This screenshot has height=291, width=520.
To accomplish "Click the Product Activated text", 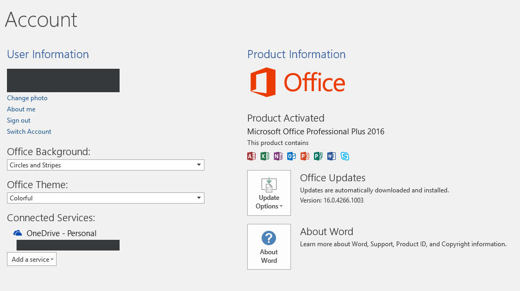I will click(x=286, y=118).
